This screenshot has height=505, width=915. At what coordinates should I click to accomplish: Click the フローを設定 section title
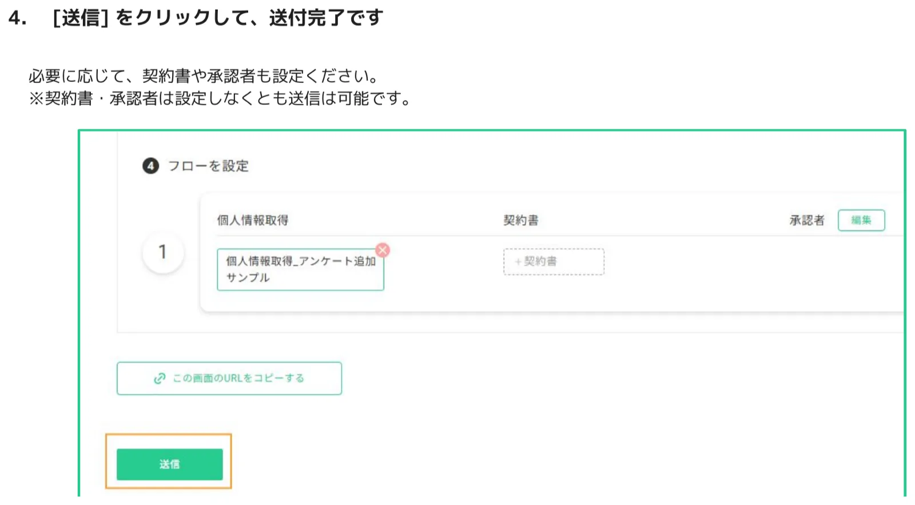coord(208,166)
